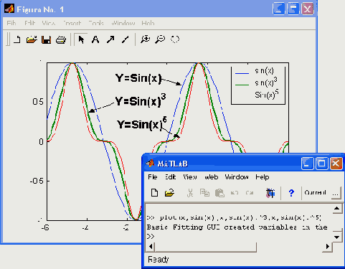Image resolution: width=345 pixels, height=269 pixels.
Task: Save the figure with floppy disk icon
Action: point(47,39)
